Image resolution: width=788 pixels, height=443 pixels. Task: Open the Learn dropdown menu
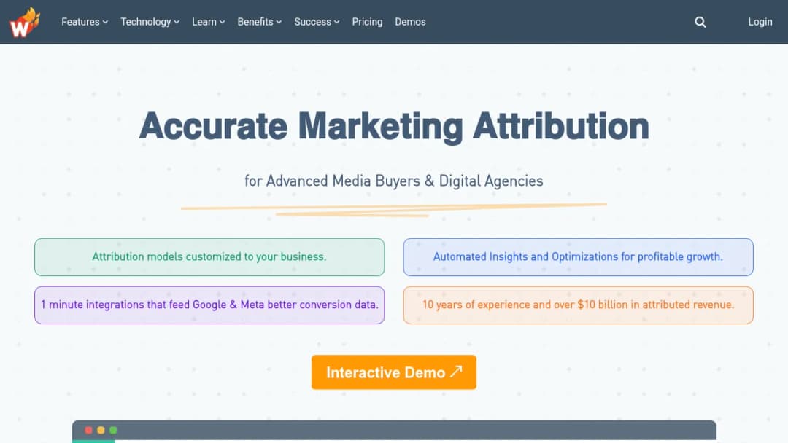(x=208, y=22)
